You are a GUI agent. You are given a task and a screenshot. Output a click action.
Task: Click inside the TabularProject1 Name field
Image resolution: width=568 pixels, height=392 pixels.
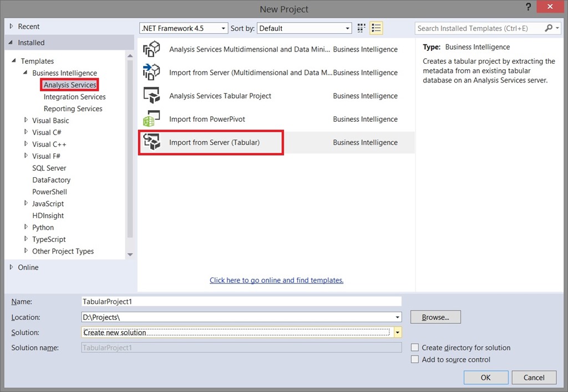click(241, 301)
